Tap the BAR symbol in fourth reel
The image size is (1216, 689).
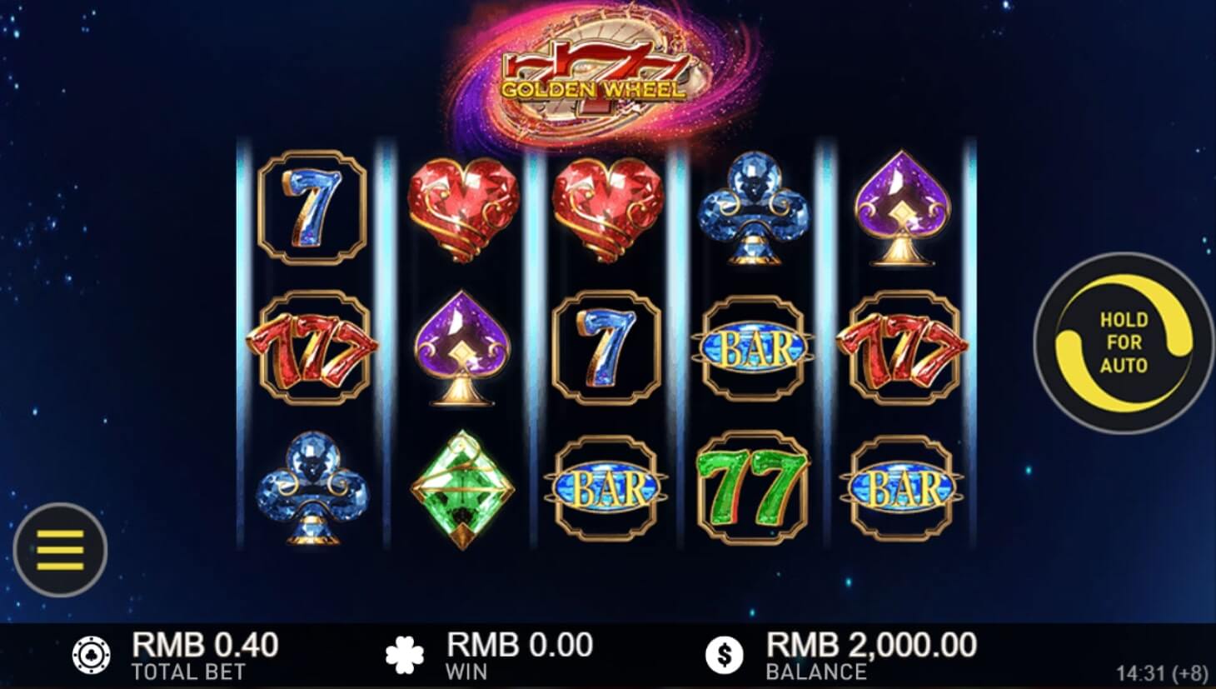click(755, 347)
